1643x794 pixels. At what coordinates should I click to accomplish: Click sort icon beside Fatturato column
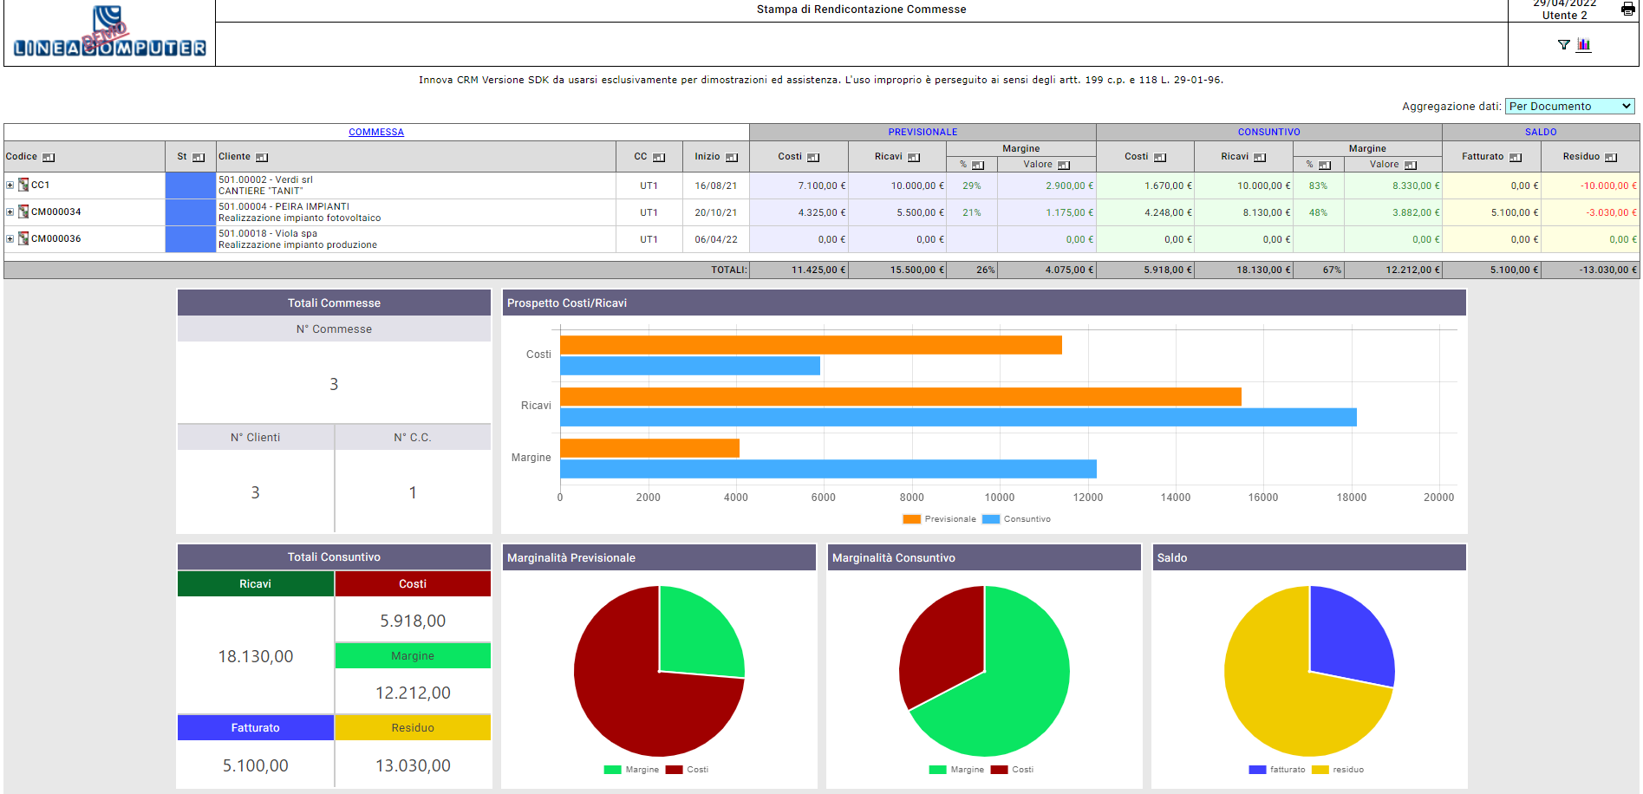(1516, 158)
